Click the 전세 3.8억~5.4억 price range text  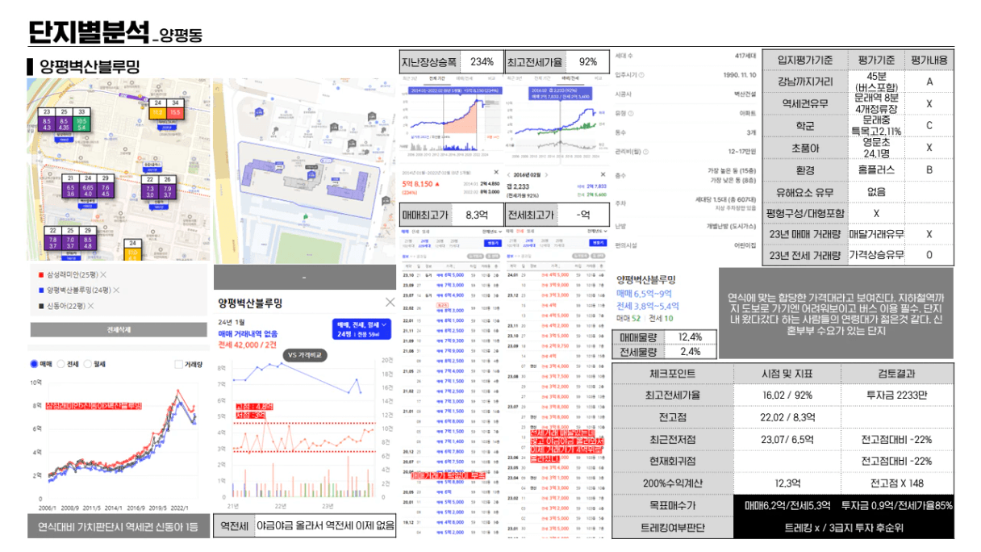[649, 307]
